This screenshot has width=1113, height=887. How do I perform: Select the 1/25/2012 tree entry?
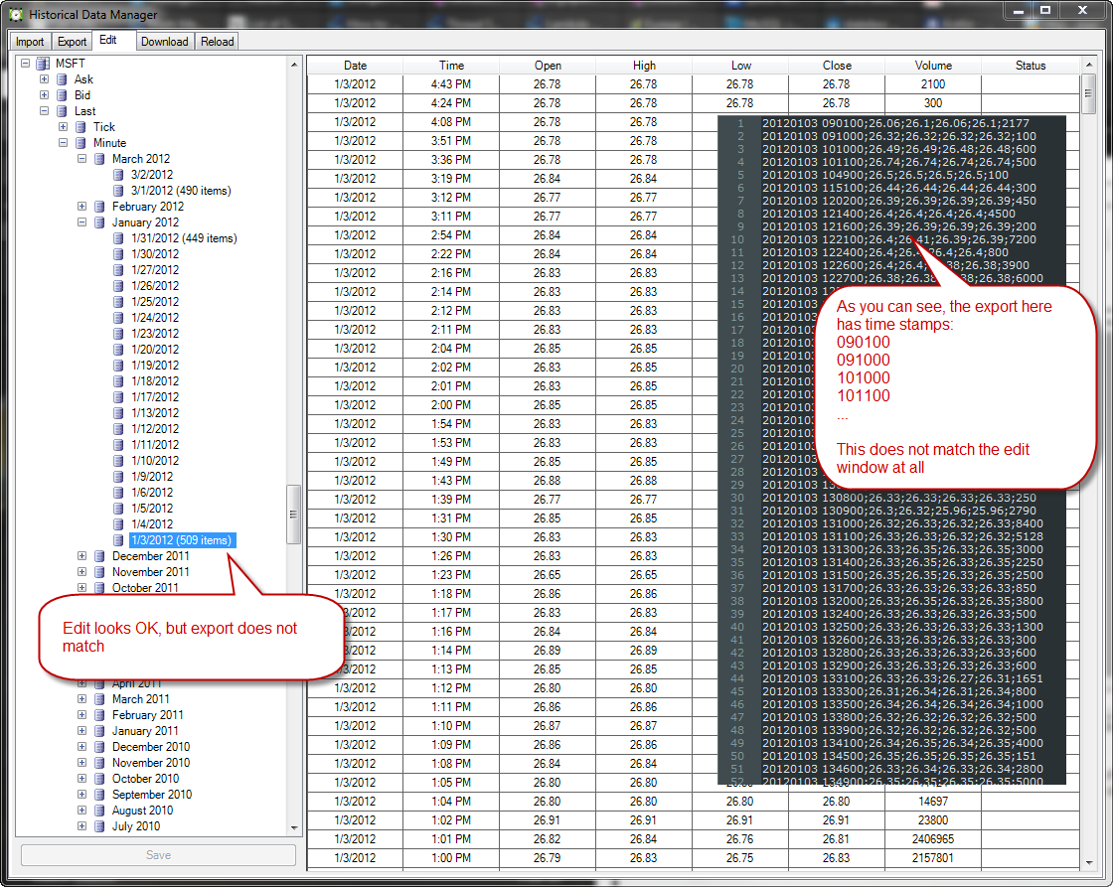point(155,302)
